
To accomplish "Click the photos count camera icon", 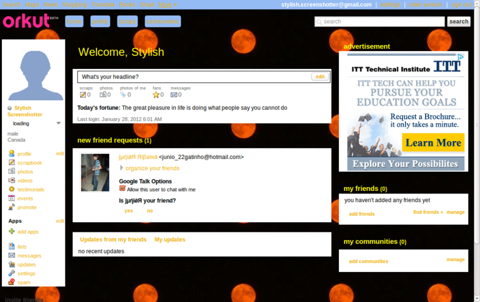I will (x=103, y=95).
